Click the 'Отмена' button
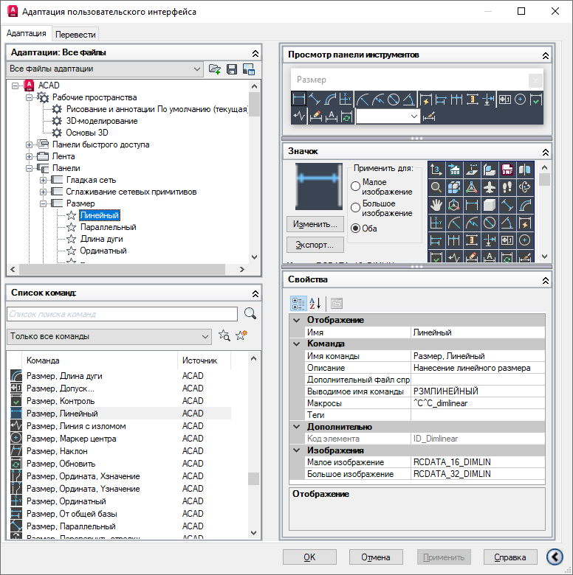Image resolution: width=573 pixels, height=575 pixels. (x=376, y=557)
